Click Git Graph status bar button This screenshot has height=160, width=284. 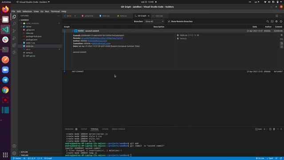[48, 158]
